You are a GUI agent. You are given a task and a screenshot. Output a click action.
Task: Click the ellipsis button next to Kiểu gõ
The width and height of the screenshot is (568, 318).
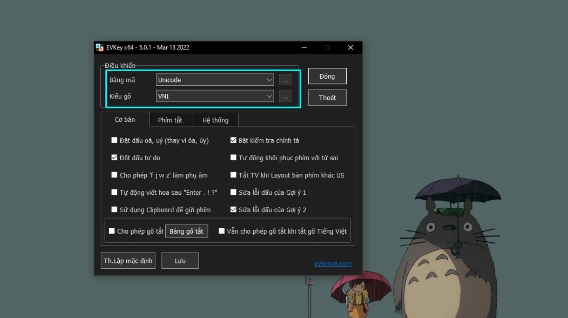(x=285, y=97)
